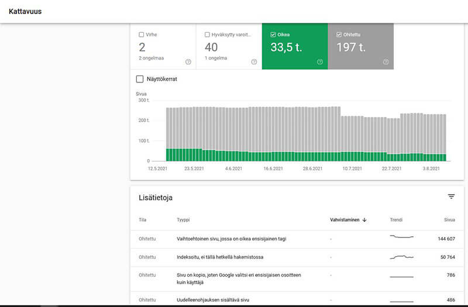468x307 pixels.
Task: Select the green Oikea status card
Action: coord(294,48)
